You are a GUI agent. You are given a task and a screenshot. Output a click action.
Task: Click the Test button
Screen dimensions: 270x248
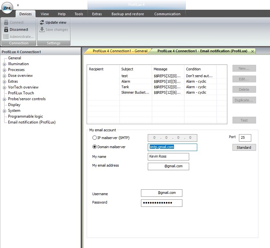(244, 120)
